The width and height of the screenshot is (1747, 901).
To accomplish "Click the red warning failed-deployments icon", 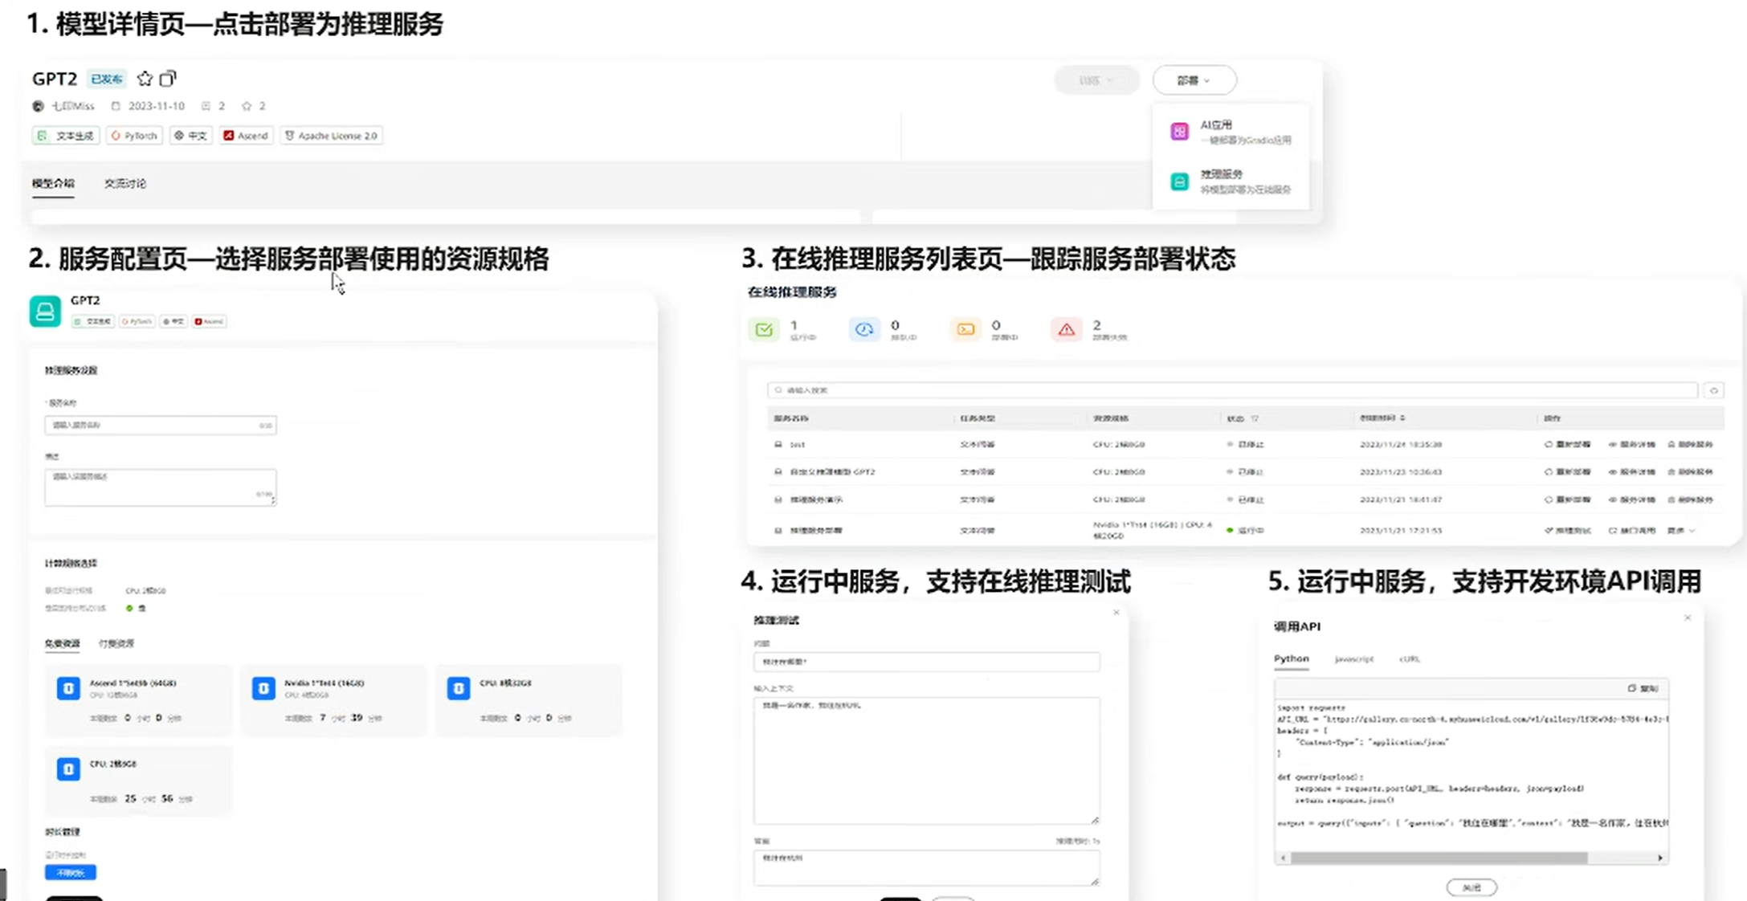I will [x=1066, y=329].
